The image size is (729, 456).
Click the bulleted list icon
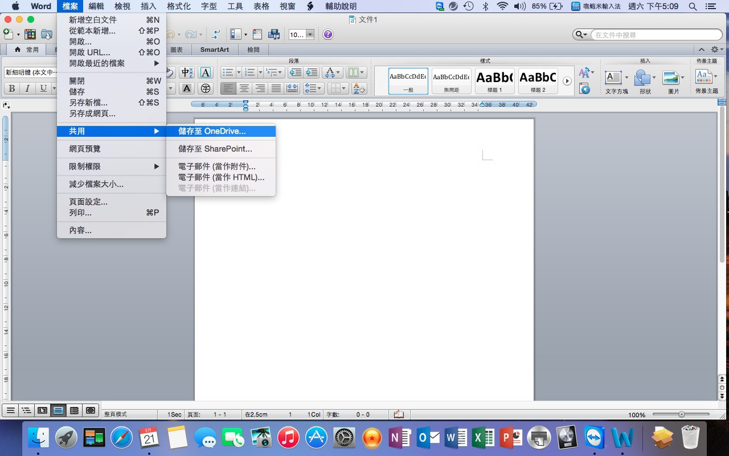[x=227, y=72]
